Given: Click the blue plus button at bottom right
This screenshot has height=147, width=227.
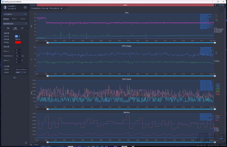Looking at the screenshot, I should click(x=221, y=139).
